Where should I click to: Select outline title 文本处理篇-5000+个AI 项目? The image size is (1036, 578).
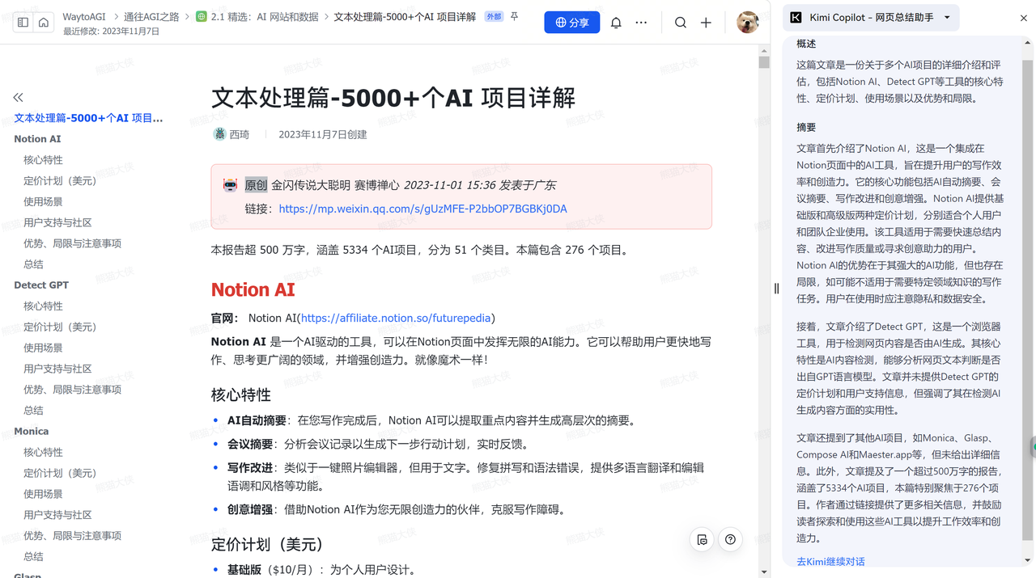(x=88, y=118)
